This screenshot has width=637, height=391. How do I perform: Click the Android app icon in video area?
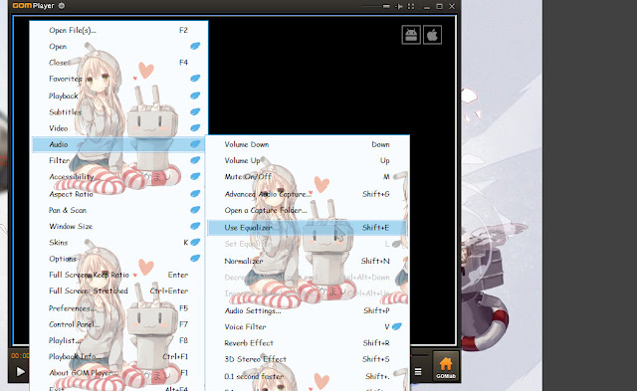click(x=411, y=35)
